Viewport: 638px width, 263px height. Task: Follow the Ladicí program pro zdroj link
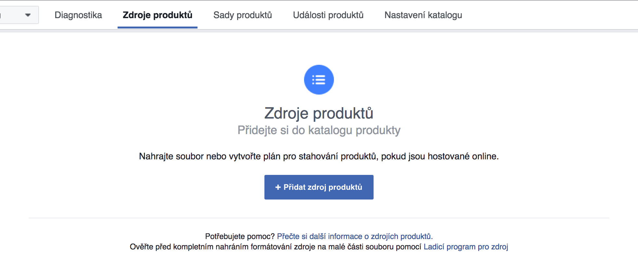tap(466, 247)
